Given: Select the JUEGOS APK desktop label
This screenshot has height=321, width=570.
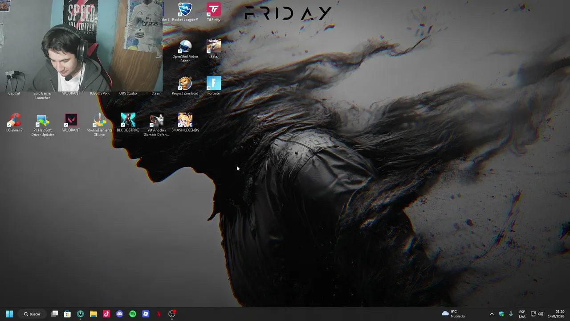Looking at the screenshot, I should pyautogui.click(x=99, y=93).
